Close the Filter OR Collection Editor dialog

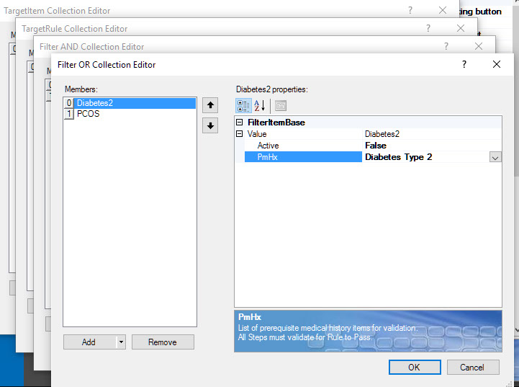point(497,64)
